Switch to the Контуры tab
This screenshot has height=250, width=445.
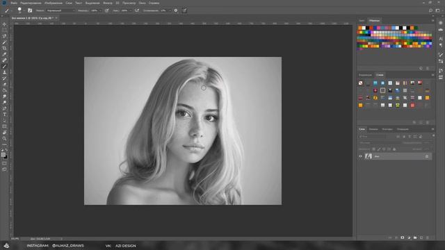click(x=387, y=129)
